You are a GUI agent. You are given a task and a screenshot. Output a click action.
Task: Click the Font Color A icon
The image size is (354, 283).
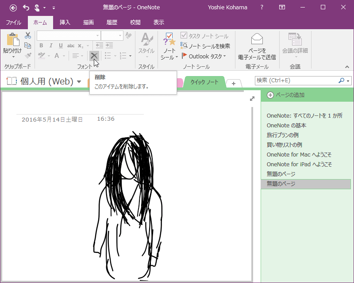57,56
